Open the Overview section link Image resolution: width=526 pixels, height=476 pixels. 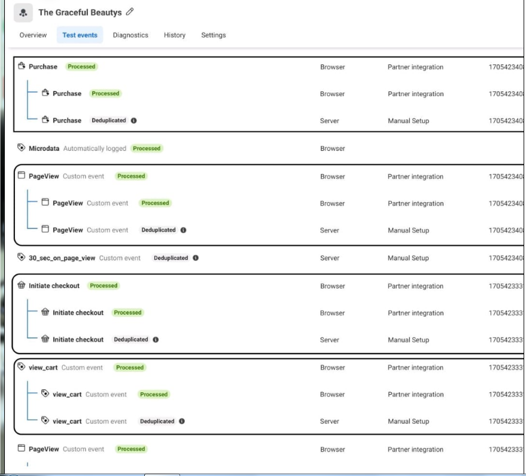(32, 35)
